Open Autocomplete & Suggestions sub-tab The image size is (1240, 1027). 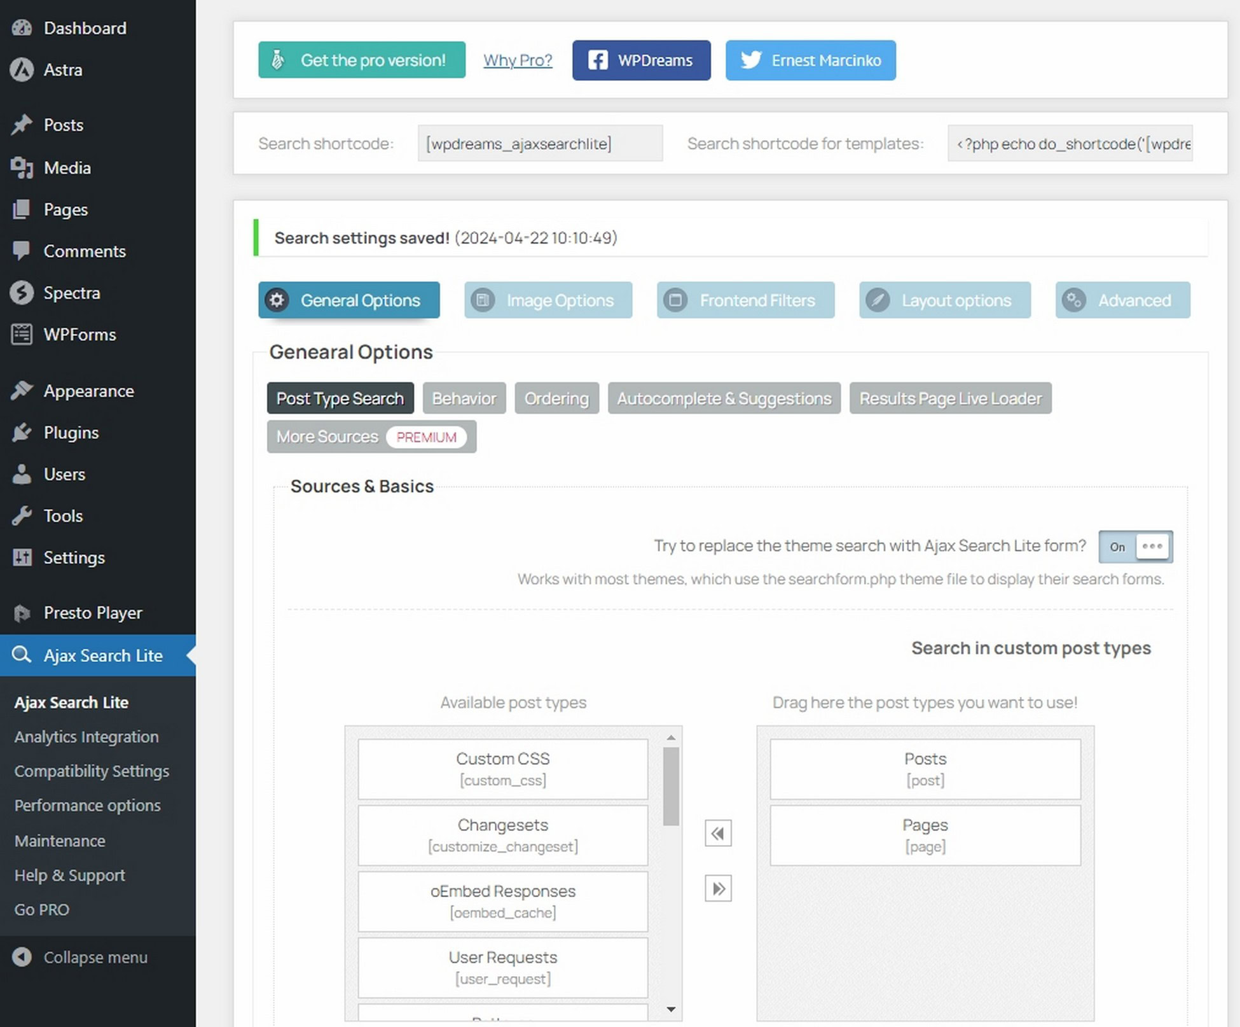724,398
